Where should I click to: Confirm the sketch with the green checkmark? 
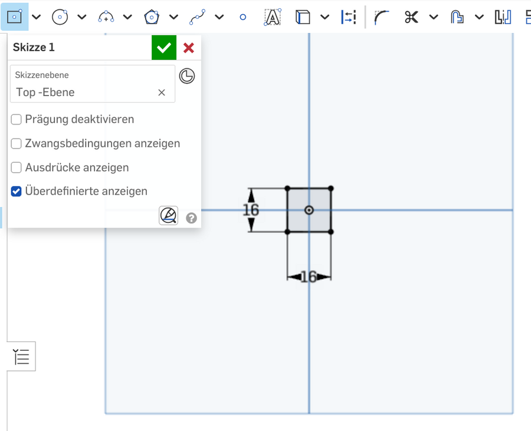164,47
